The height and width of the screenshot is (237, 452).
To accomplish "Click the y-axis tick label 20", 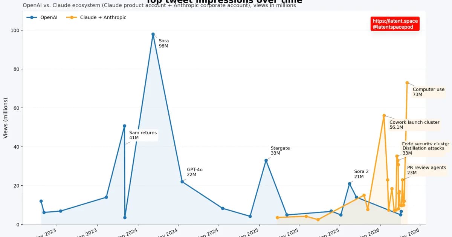I will click(17, 186).
